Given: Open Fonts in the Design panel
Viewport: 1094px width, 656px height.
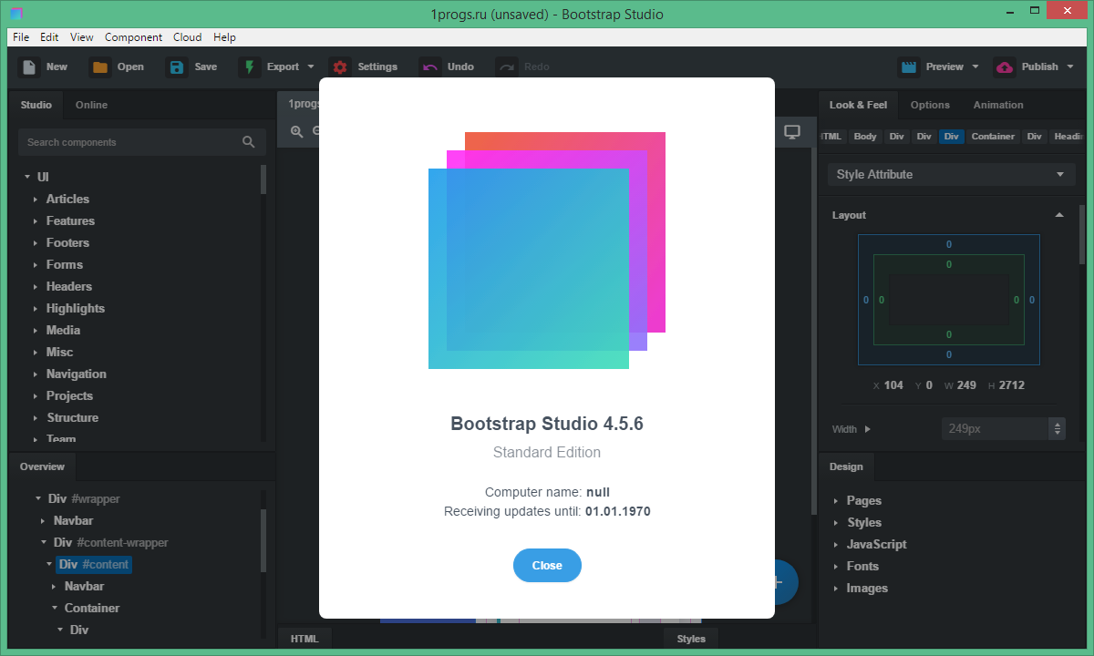Looking at the screenshot, I should tap(862, 566).
